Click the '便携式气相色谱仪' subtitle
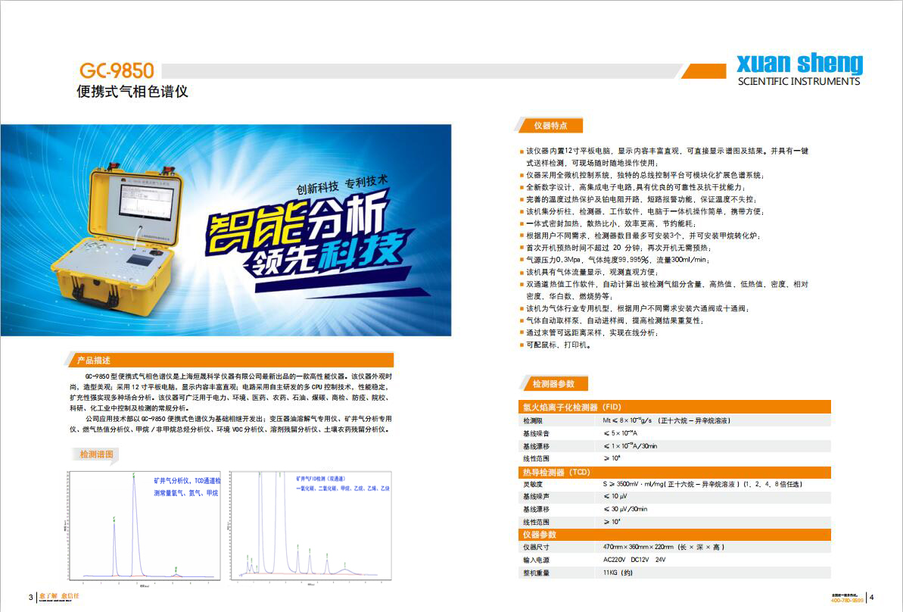This screenshot has height=612, width=903. click(x=132, y=92)
